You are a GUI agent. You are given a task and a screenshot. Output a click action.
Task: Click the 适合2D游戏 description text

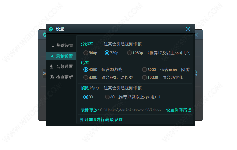click(x=112, y=70)
